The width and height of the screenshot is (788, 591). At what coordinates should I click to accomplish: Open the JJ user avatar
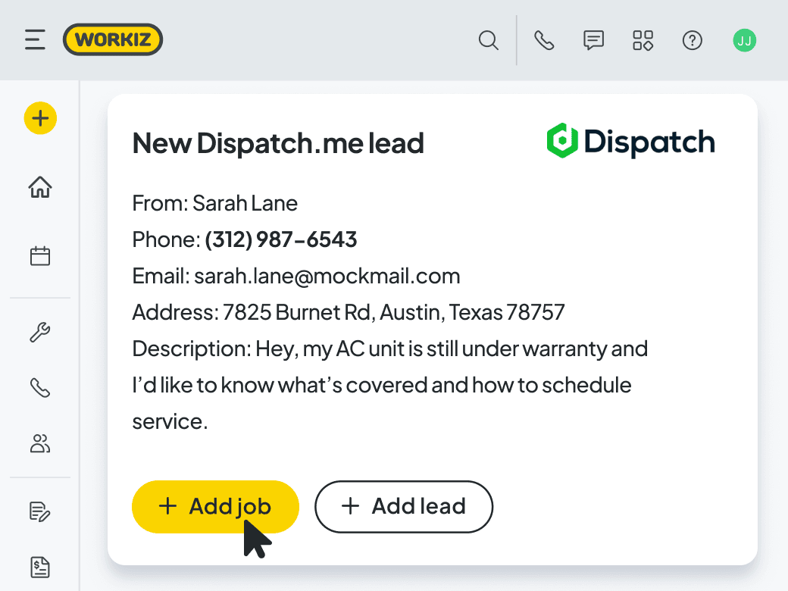[x=744, y=40]
